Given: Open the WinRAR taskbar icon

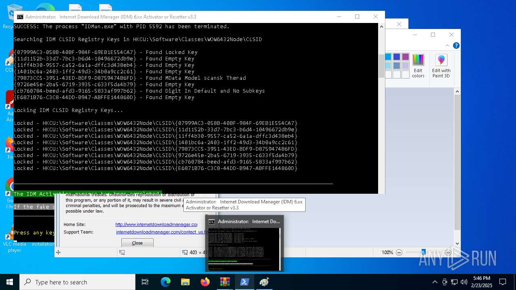Looking at the screenshot, I should pos(225,282).
